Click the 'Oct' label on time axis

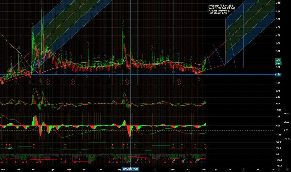point(155,169)
